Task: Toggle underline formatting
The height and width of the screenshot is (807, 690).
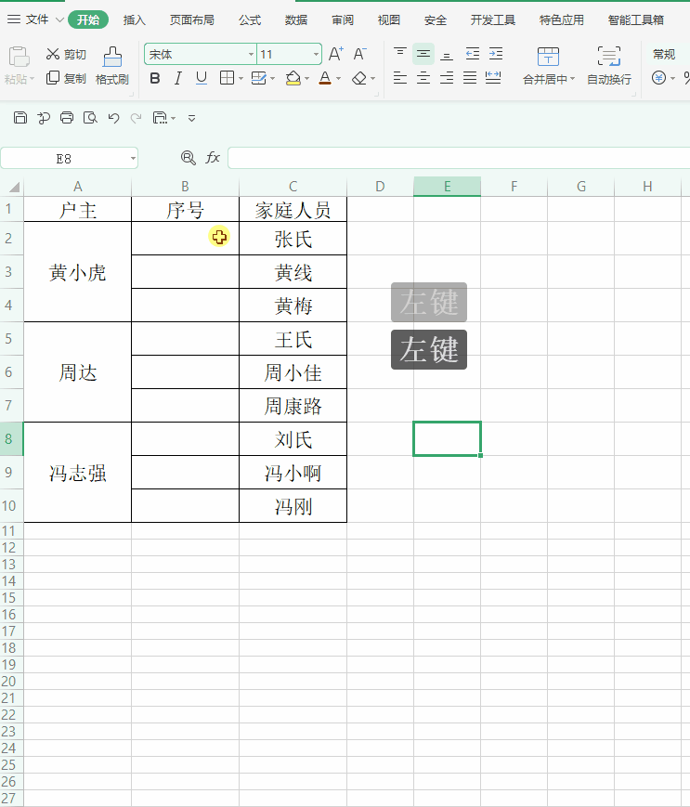Action: 202,78
